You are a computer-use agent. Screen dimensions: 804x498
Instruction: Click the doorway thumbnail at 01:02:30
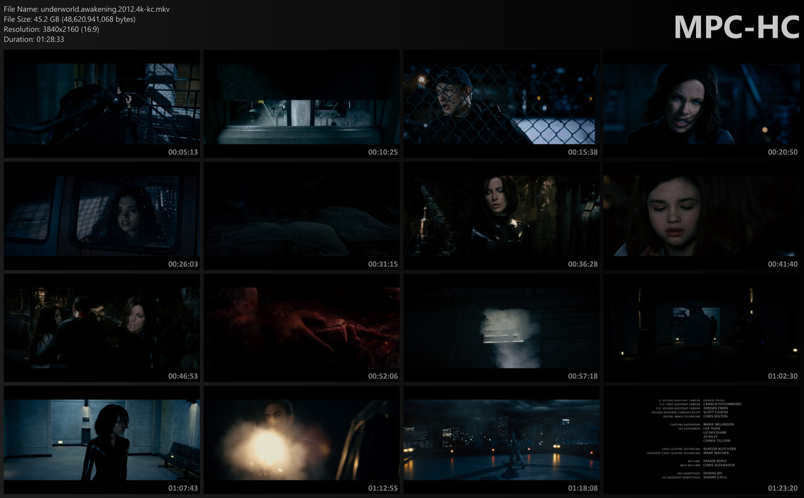point(700,328)
